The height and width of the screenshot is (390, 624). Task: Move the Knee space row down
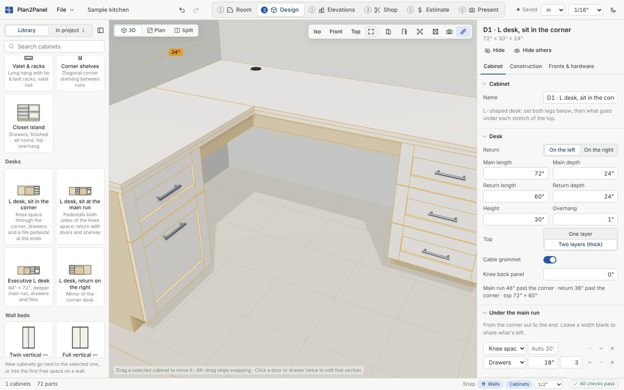(x=601, y=348)
